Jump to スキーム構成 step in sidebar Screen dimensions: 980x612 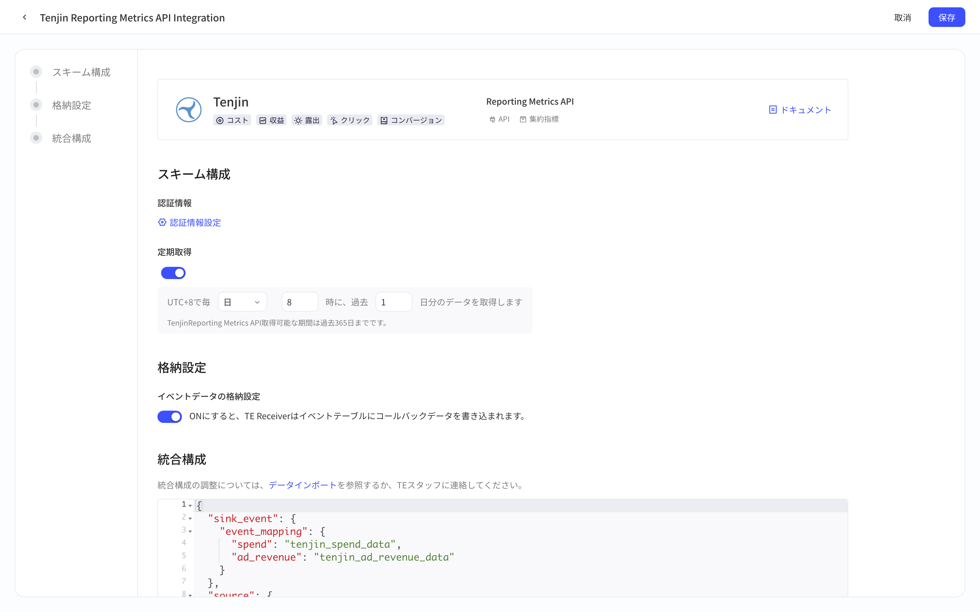pyautogui.click(x=81, y=72)
